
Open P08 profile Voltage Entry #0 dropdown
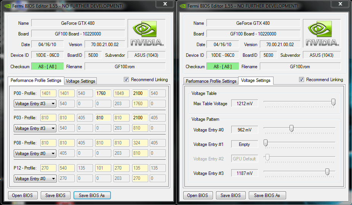coord(35,153)
